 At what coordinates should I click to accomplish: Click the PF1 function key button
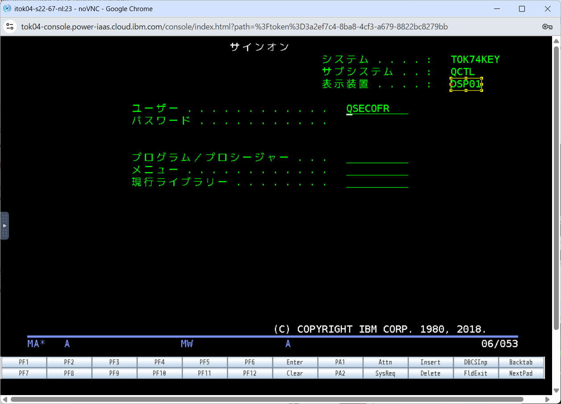tap(24, 362)
